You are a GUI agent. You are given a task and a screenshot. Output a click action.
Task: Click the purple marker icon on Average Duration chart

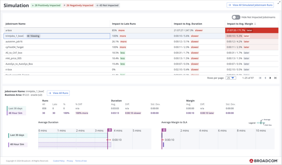[x=110, y=130]
